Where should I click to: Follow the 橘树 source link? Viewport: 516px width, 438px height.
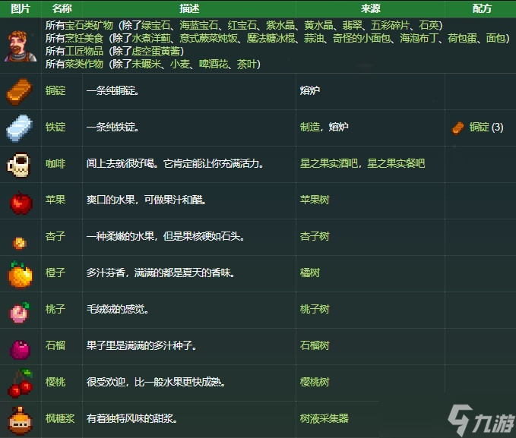309,273
